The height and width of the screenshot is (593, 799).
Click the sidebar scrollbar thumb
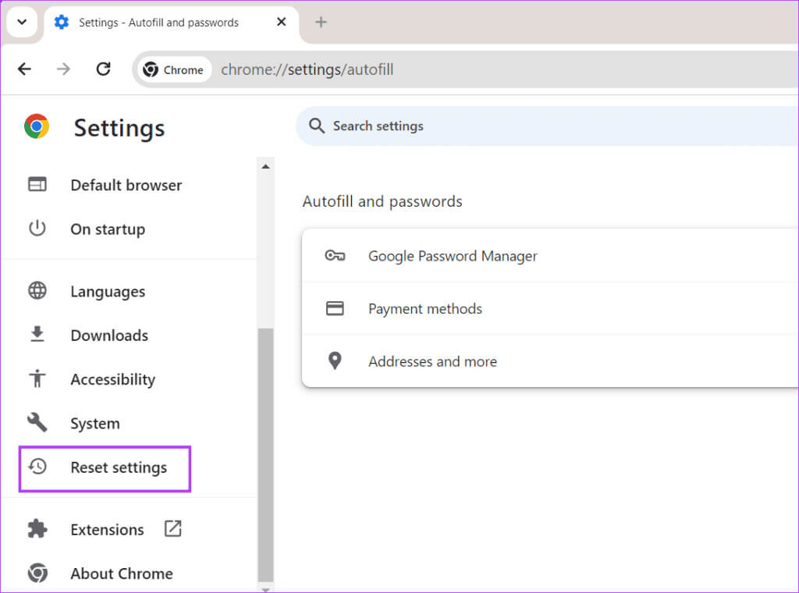[265, 454]
